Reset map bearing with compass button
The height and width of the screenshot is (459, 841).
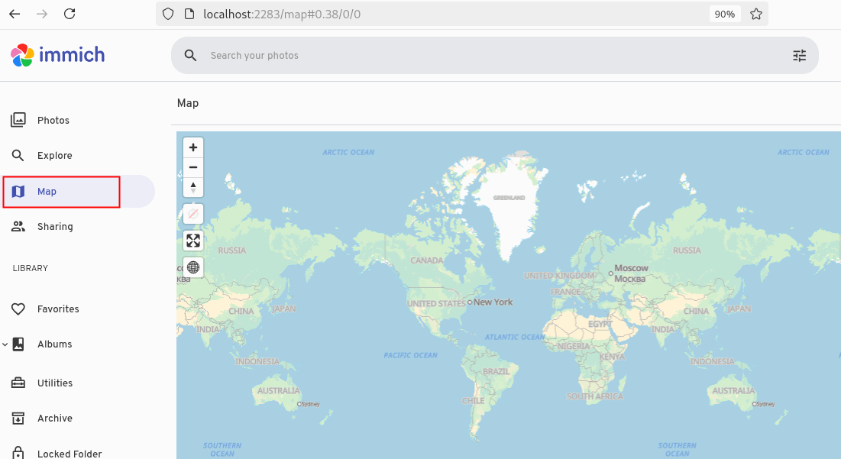[193, 187]
